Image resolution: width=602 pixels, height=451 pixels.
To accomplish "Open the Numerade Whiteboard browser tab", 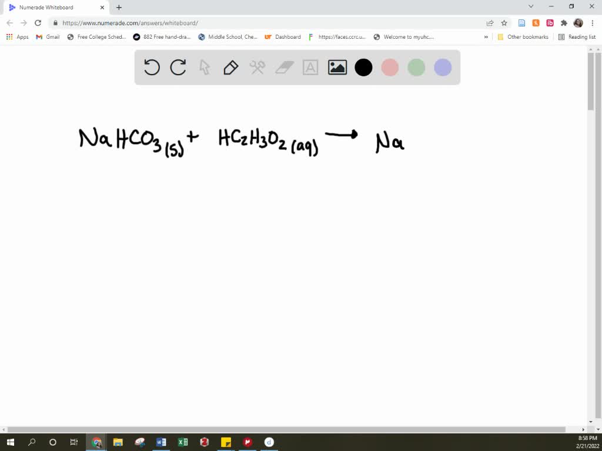I will [53, 7].
